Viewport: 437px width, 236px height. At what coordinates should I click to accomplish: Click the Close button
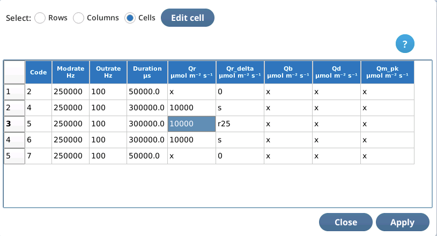point(345,222)
